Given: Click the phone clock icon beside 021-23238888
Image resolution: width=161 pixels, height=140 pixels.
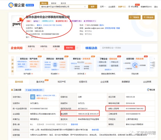Looking at the screenshot, I should click(86, 25).
